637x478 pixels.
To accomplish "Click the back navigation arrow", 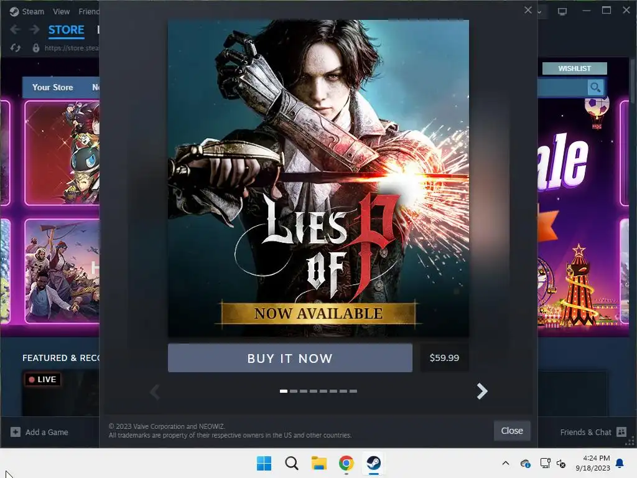I will (x=15, y=30).
